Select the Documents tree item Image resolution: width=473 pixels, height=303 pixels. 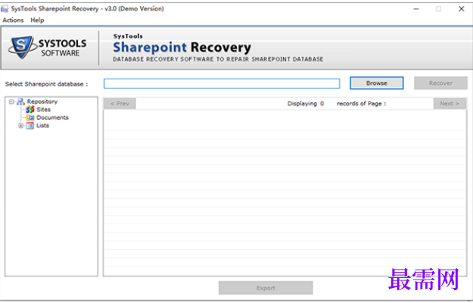(52, 117)
